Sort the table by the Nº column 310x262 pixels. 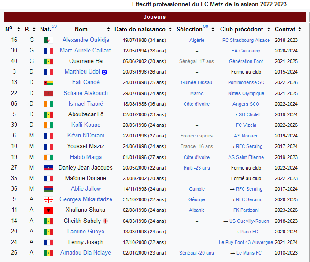click(19, 30)
